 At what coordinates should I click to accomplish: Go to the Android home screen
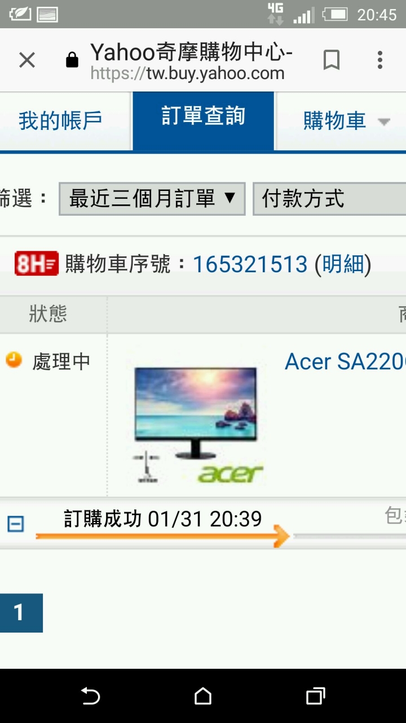click(x=203, y=696)
